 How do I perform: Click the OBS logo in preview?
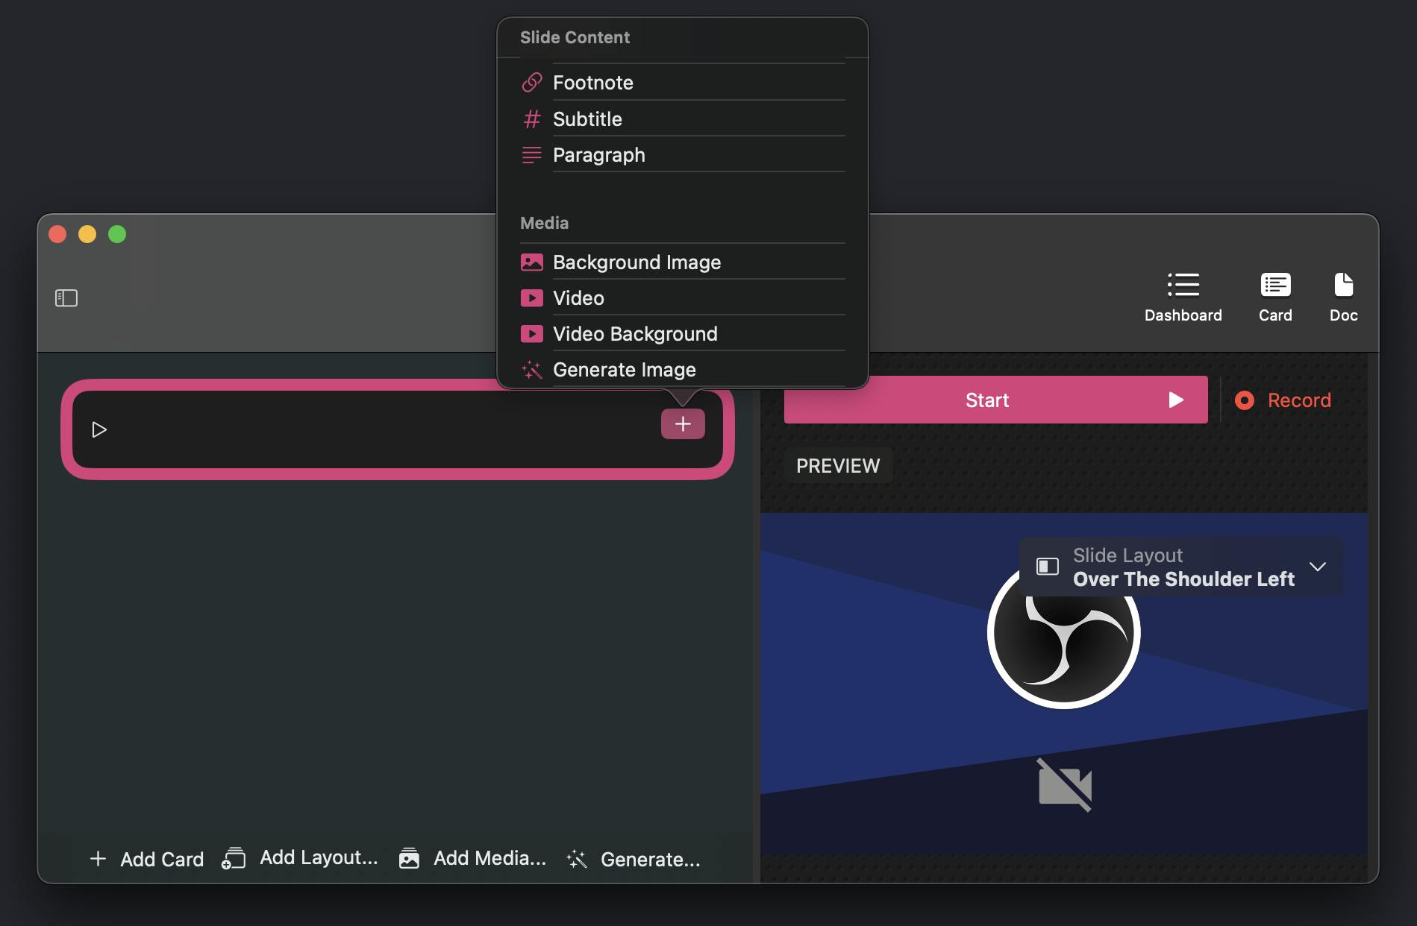point(1064,631)
